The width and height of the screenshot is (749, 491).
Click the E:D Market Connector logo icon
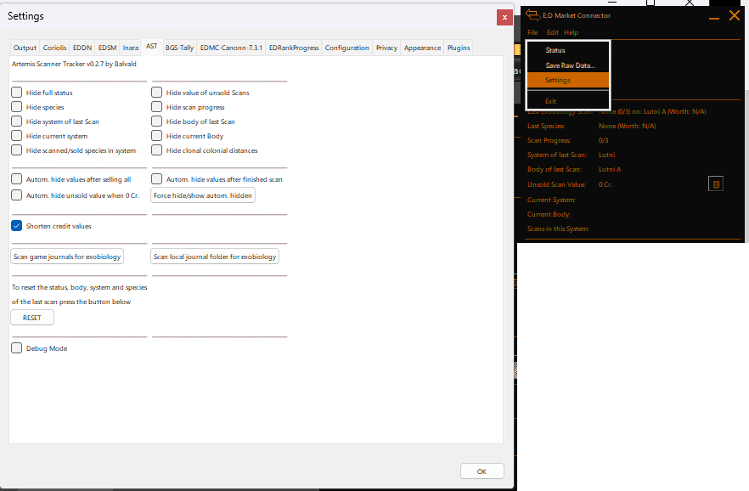(532, 14)
